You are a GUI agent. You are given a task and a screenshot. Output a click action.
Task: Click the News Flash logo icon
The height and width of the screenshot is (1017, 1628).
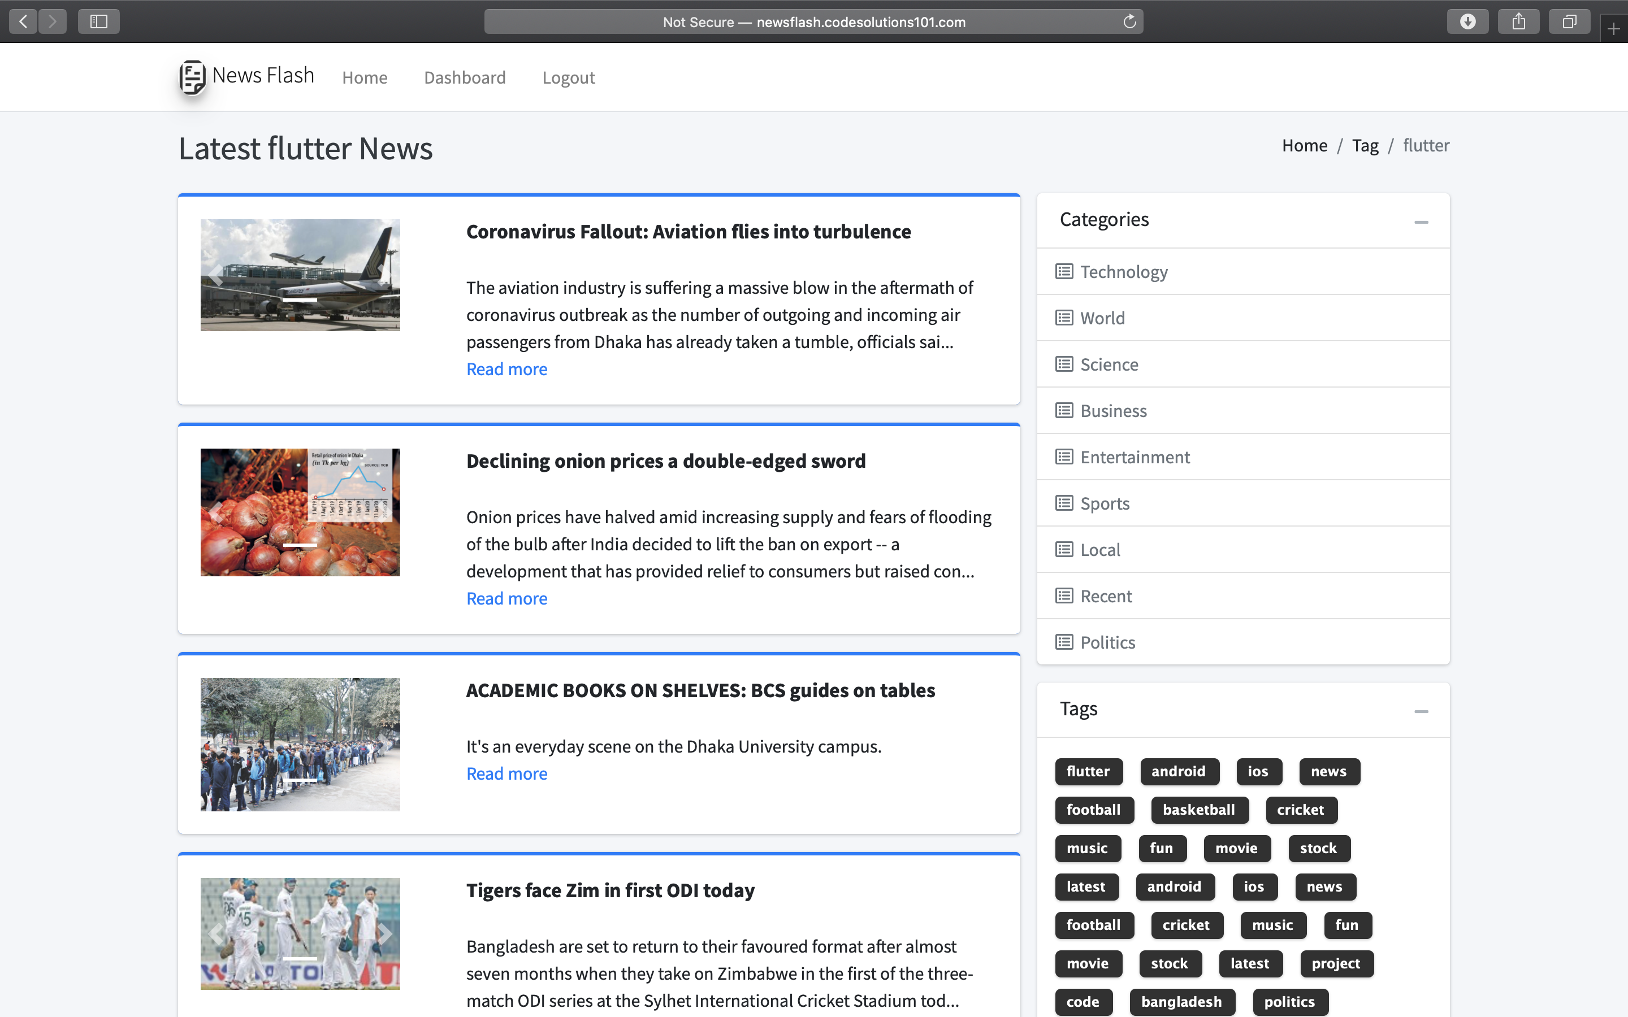(x=191, y=77)
